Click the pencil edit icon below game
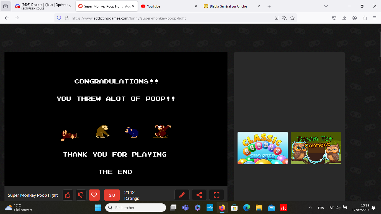This screenshot has width=381, height=214. pyautogui.click(x=182, y=195)
